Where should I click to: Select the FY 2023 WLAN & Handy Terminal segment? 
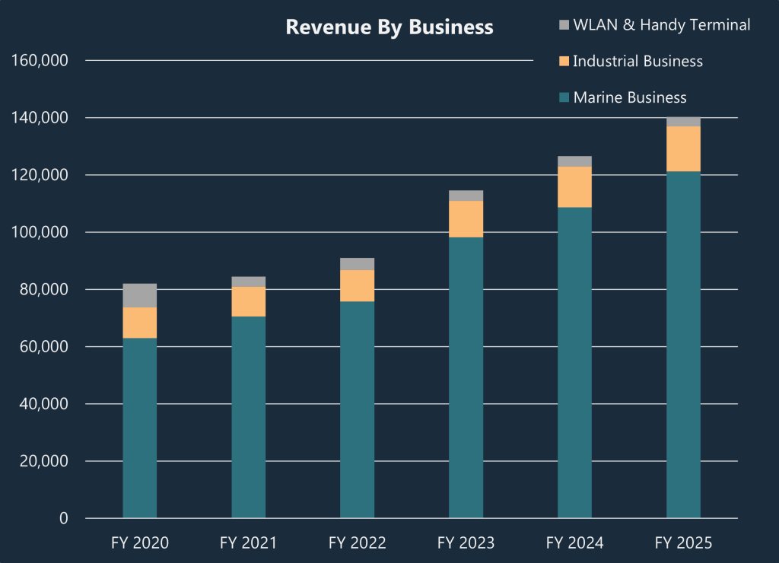pyautogui.click(x=465, y=195)
